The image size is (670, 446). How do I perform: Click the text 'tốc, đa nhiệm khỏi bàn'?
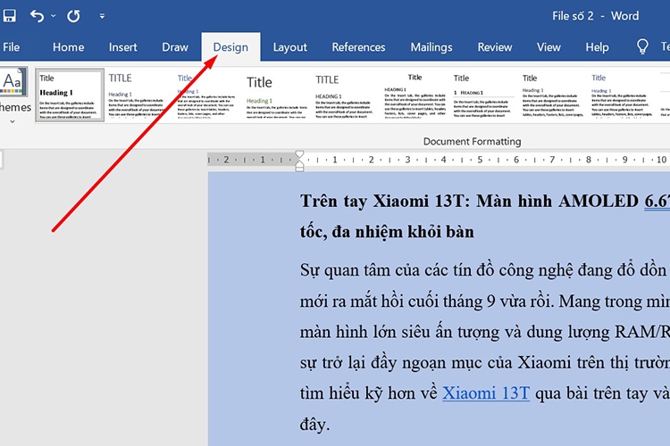click(387, 232)
